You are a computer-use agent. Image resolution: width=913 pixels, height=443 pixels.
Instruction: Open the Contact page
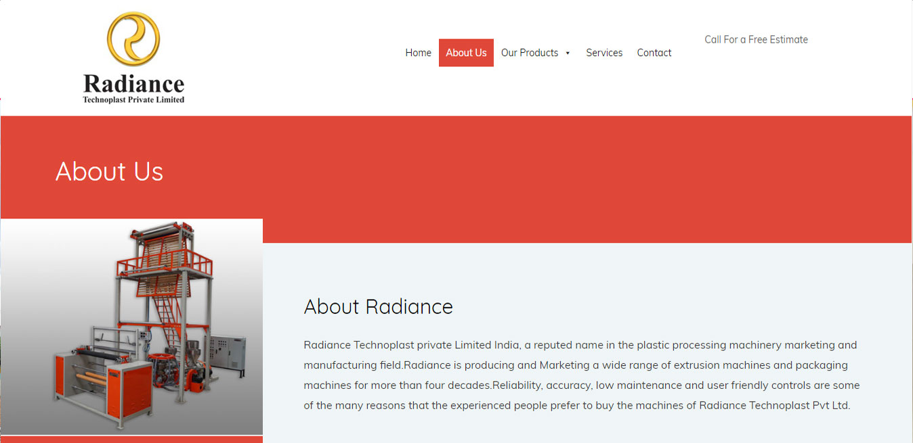click(654, 53)
